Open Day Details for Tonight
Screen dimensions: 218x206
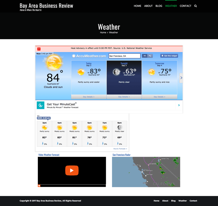[x=124, y=97]
